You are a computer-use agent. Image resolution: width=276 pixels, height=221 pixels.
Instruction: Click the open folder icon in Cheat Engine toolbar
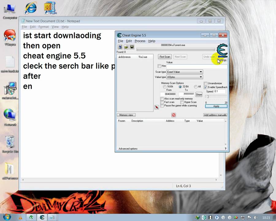[x=126, y=47]
